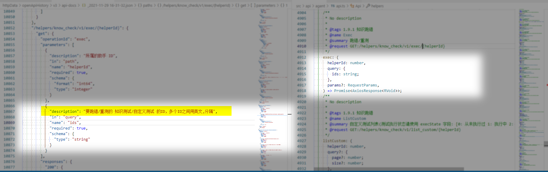Viewport: 548px width, 172px height.
Task: Click the Promise<AxiosResponse<RVoid>> return line
Action: click(362, 91)
